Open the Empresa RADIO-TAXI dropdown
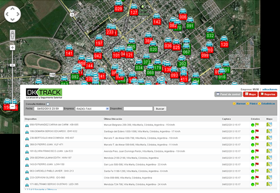 coord(92,109)
